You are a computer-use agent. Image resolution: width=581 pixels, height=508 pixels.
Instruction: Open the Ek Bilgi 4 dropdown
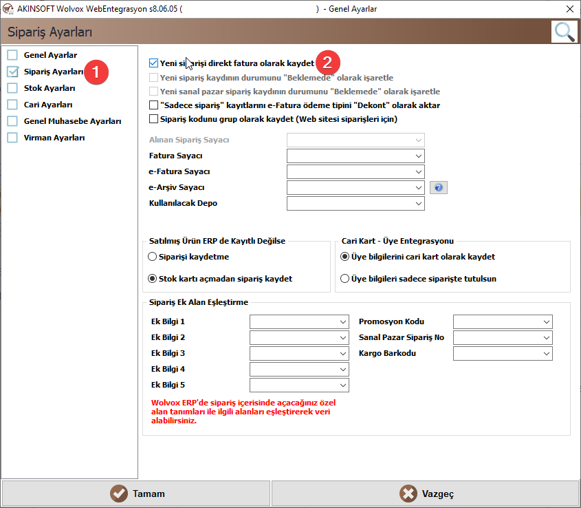tap(299, 369)
